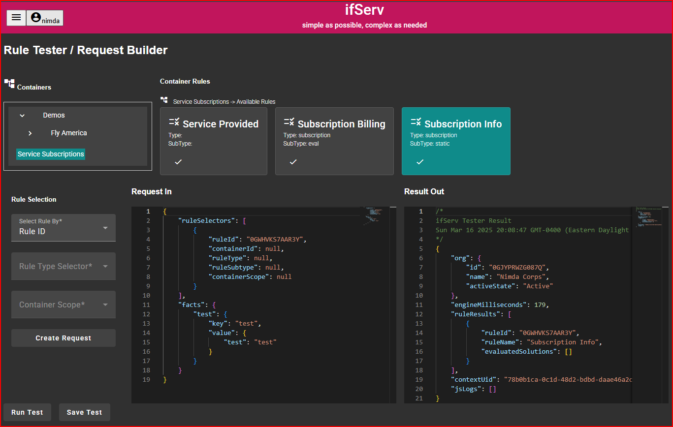Click "ifServ Tester Result" comment line
Image resolution: width=673 pixels, height=427 pixels.
pos(474,221)
